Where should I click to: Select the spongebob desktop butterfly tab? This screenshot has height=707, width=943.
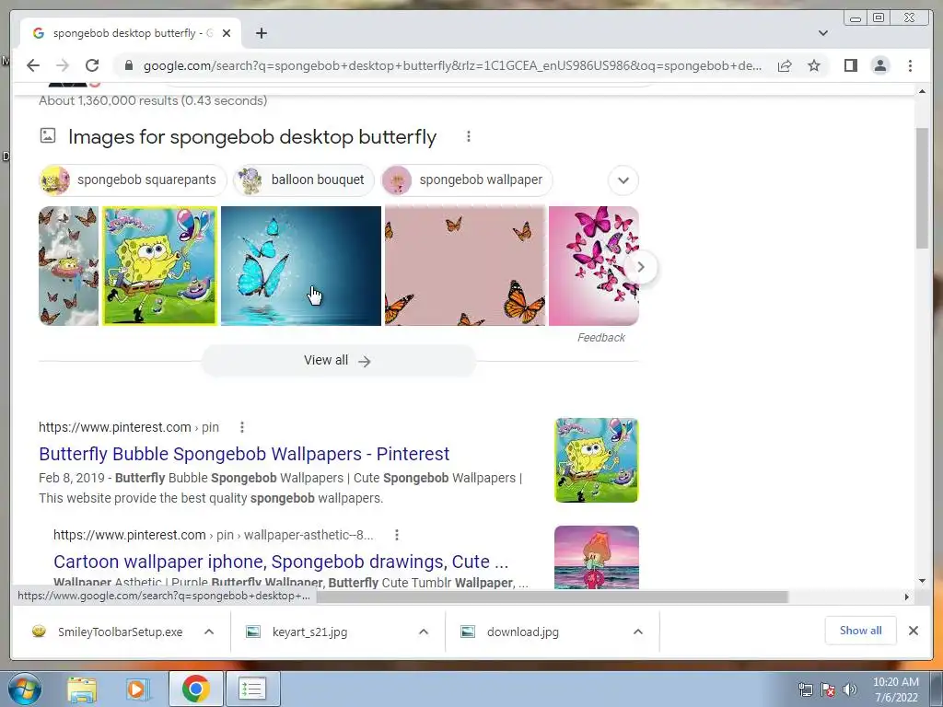[131, 33]
